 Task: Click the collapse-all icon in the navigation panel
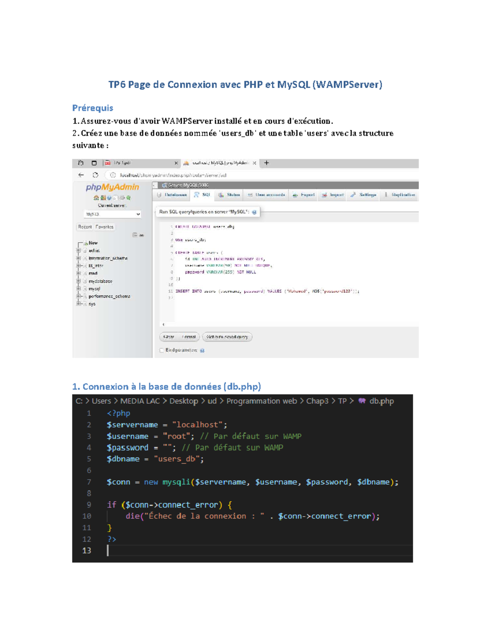tap(135, 235)
